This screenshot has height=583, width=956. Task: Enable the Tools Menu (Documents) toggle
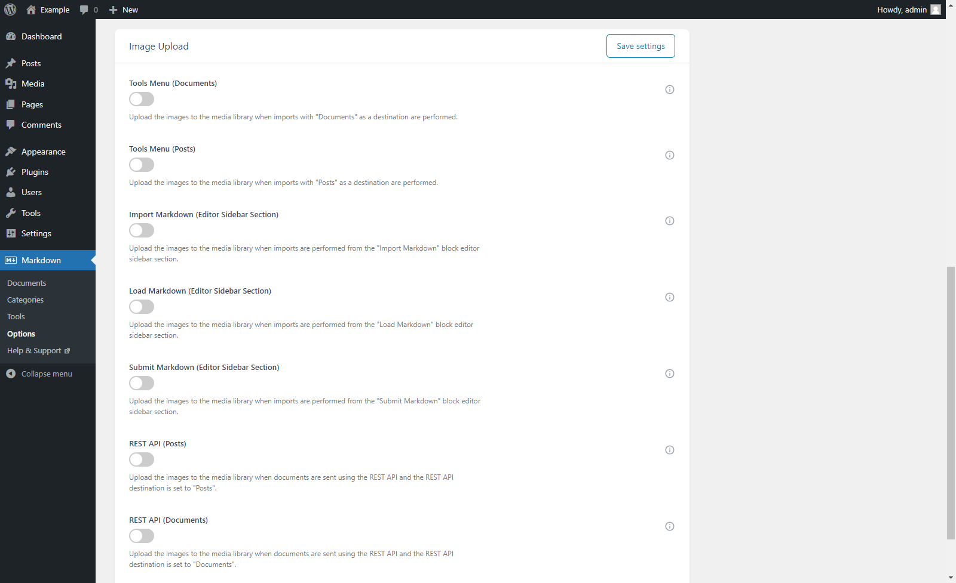142,99
